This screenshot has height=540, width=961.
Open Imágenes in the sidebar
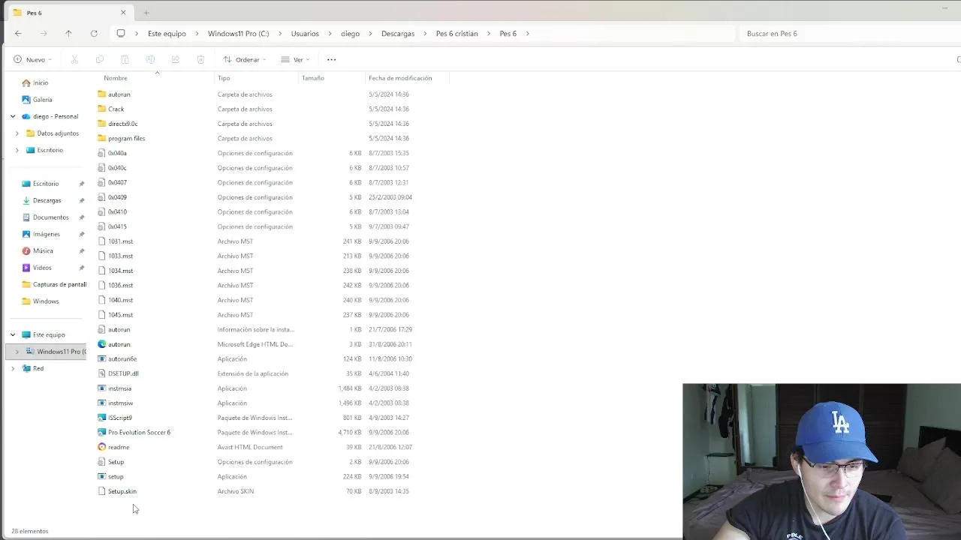point(46,234)
